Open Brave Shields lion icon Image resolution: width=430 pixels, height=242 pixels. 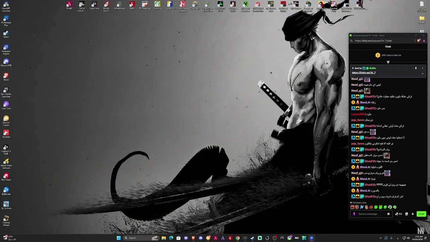[x=419, y=41]
